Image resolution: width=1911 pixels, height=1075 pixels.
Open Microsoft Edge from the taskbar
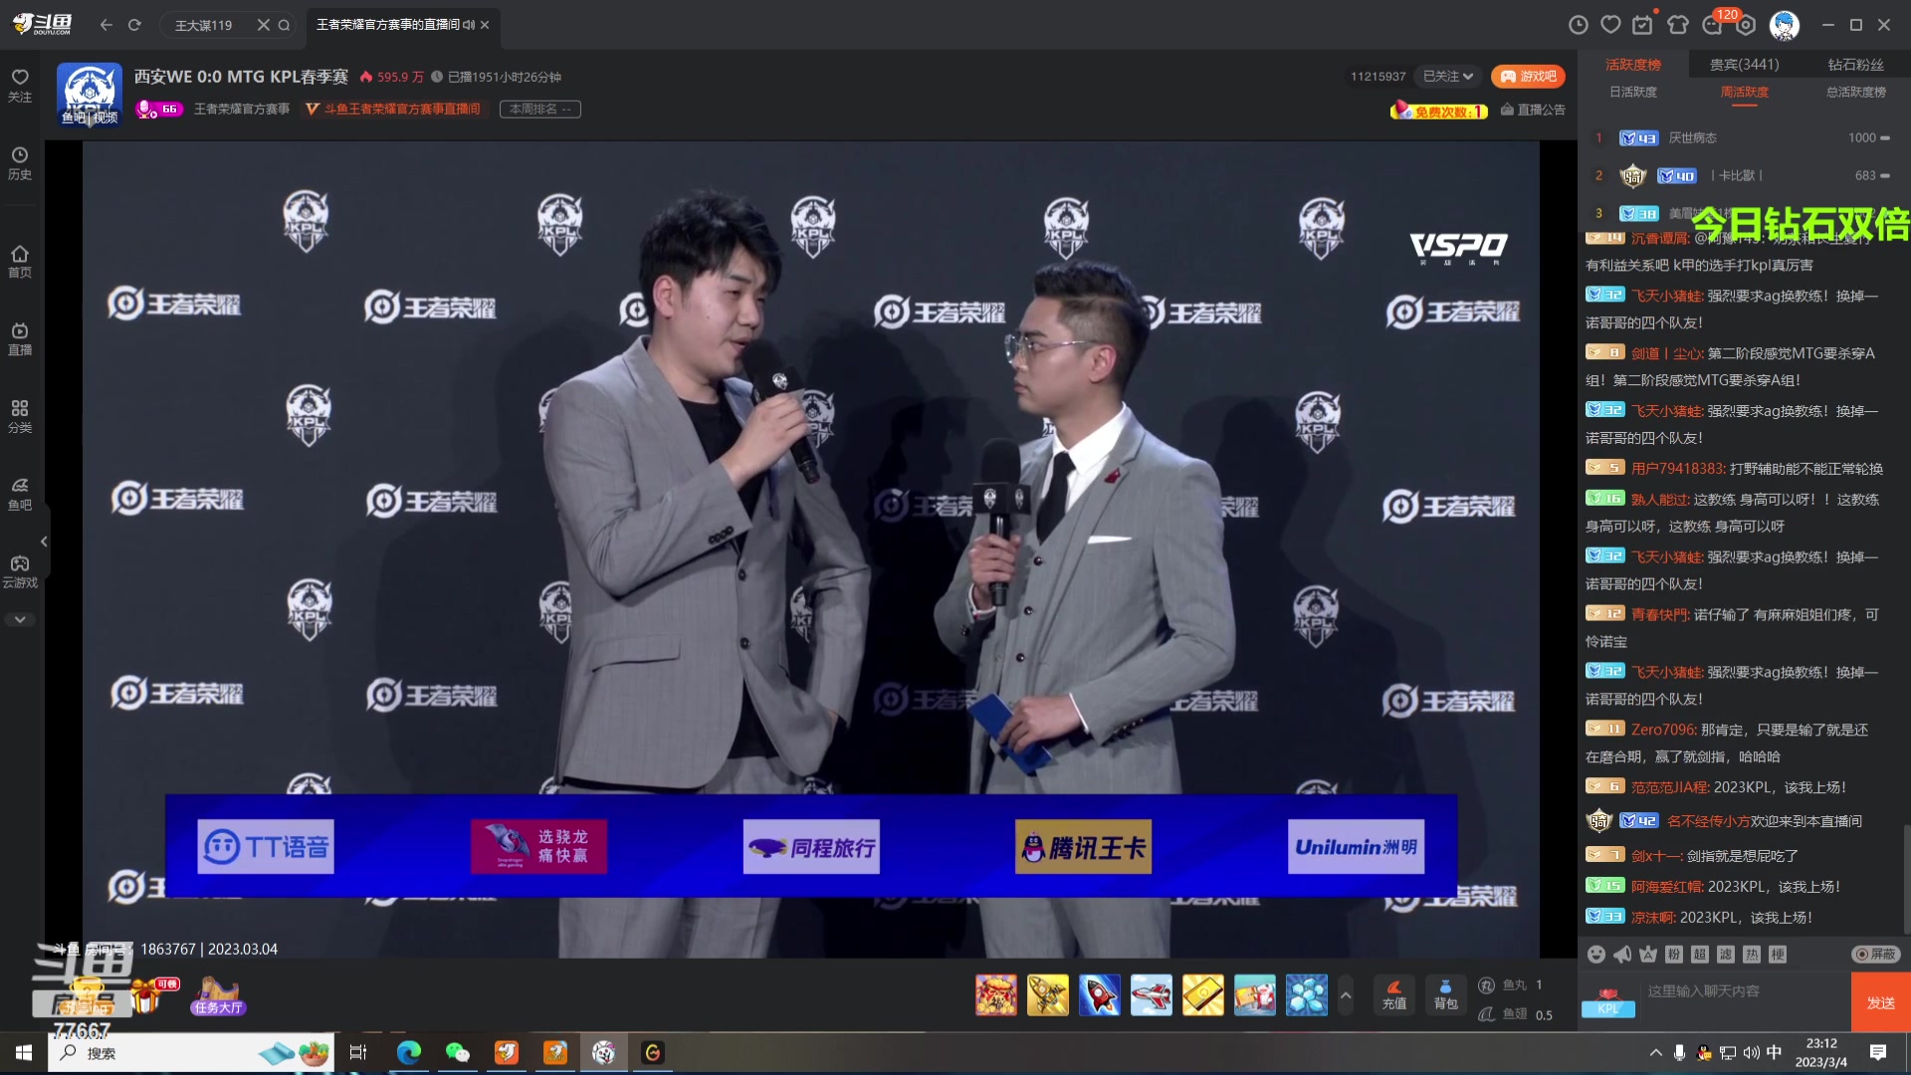coord(408,1053)
